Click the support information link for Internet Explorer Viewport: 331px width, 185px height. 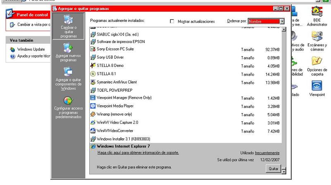(x=138, y=152)
